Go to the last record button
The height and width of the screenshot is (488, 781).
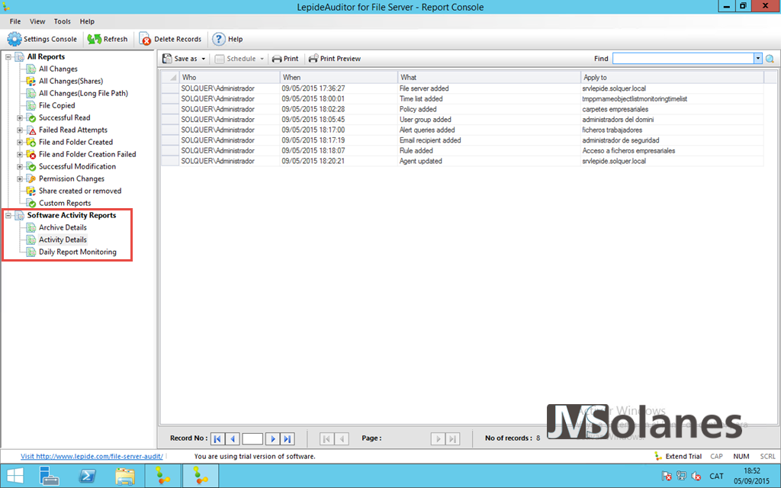tap(288, 438)
